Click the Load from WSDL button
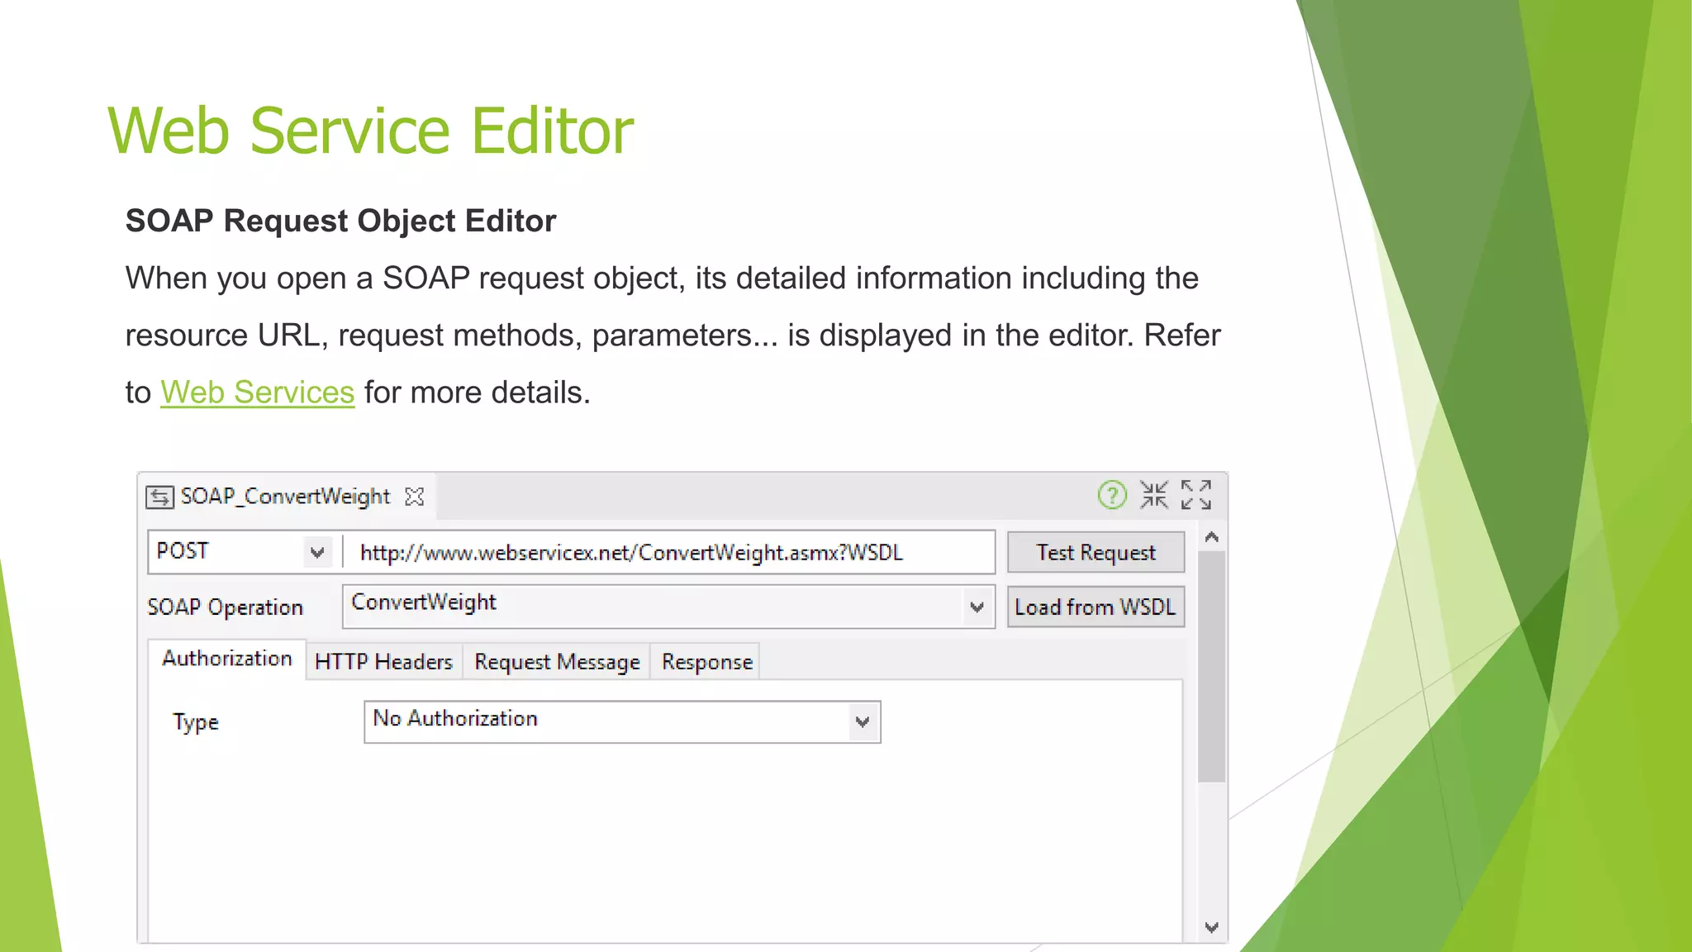 (1096, 607)
